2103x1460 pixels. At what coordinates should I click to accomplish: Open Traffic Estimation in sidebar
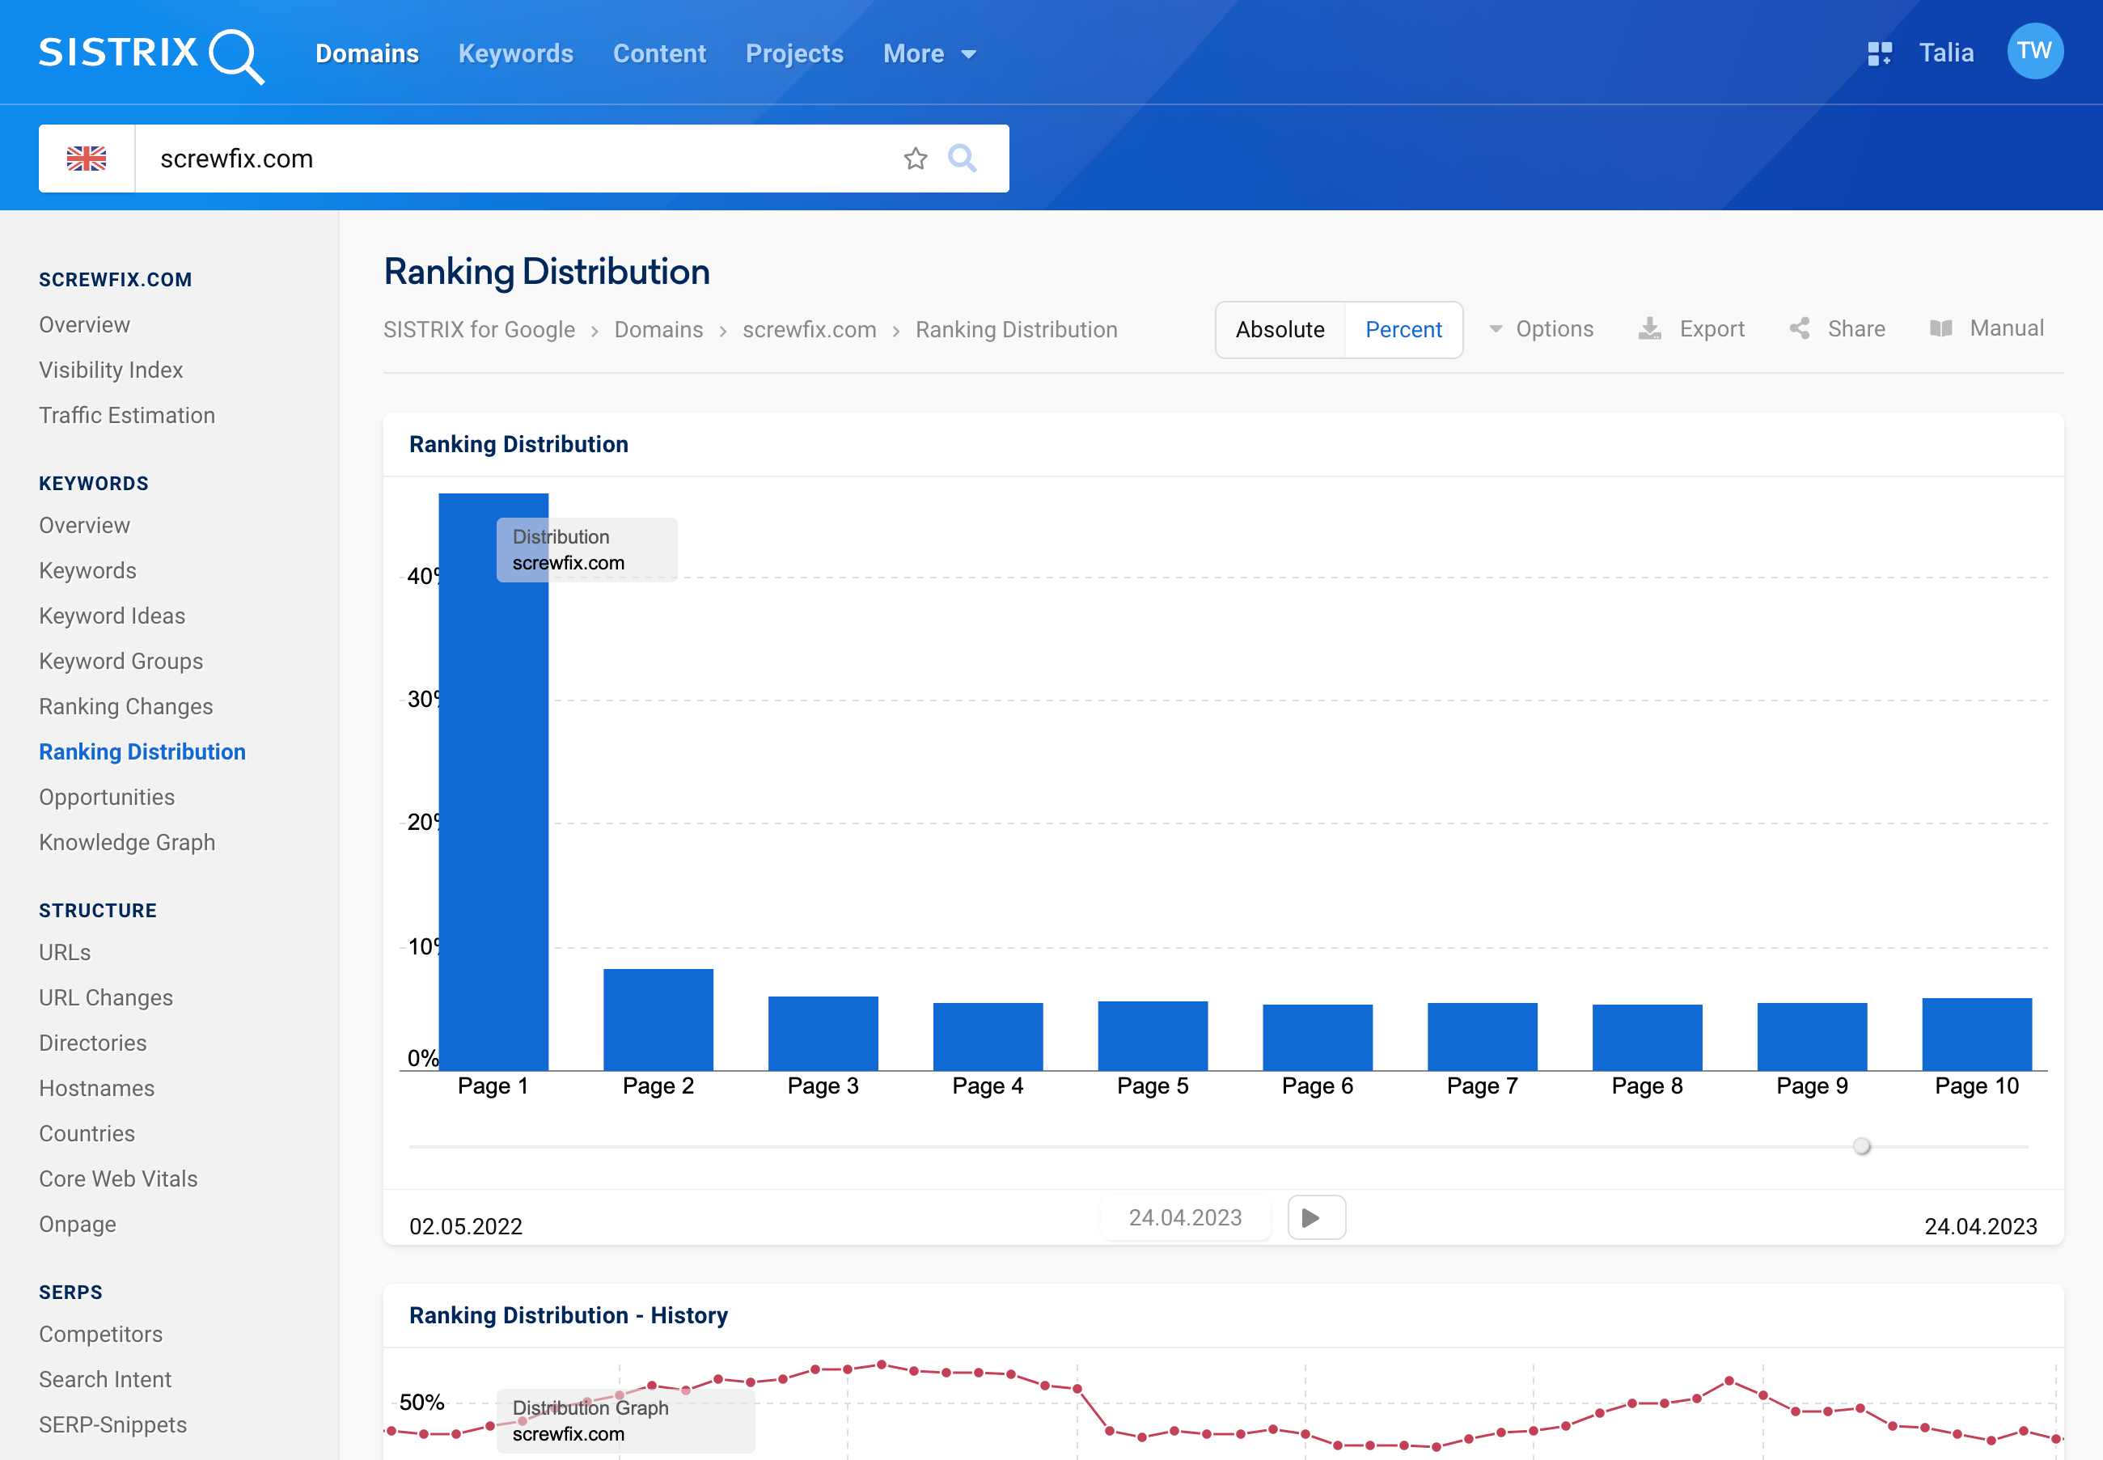click(x=127, y=415)
